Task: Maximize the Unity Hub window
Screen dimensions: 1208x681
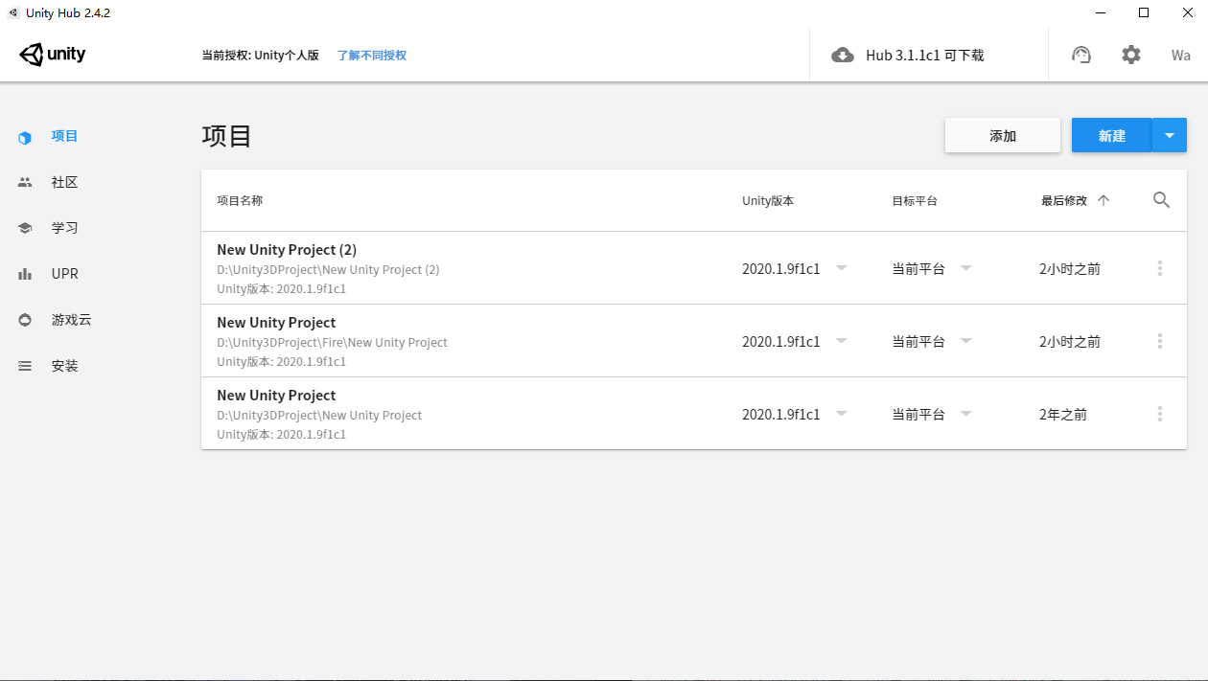Action: tap(1144, 12)
